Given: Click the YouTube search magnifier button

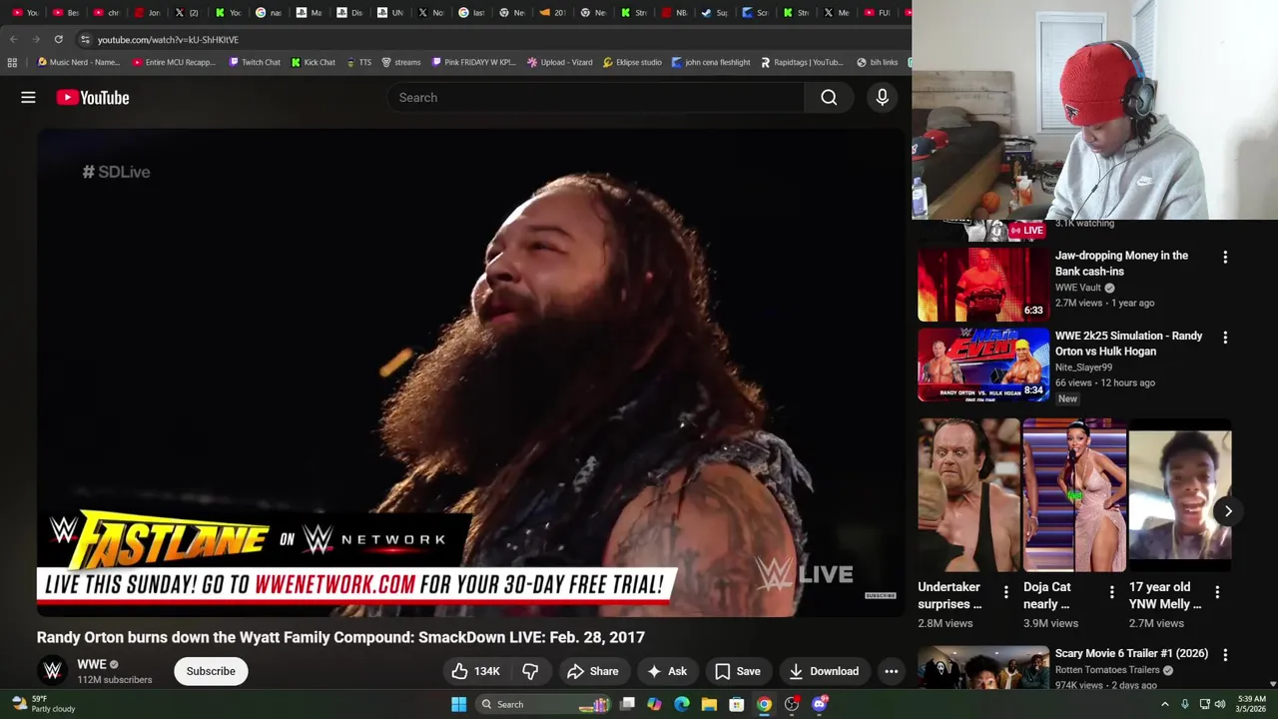Looking at the screenshot, I should tap(829, 97).
